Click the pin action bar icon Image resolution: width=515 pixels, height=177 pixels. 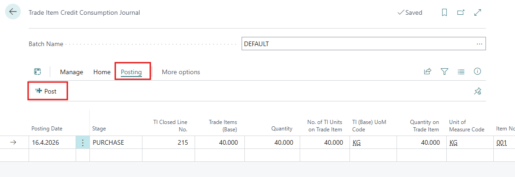click(478, 91)
